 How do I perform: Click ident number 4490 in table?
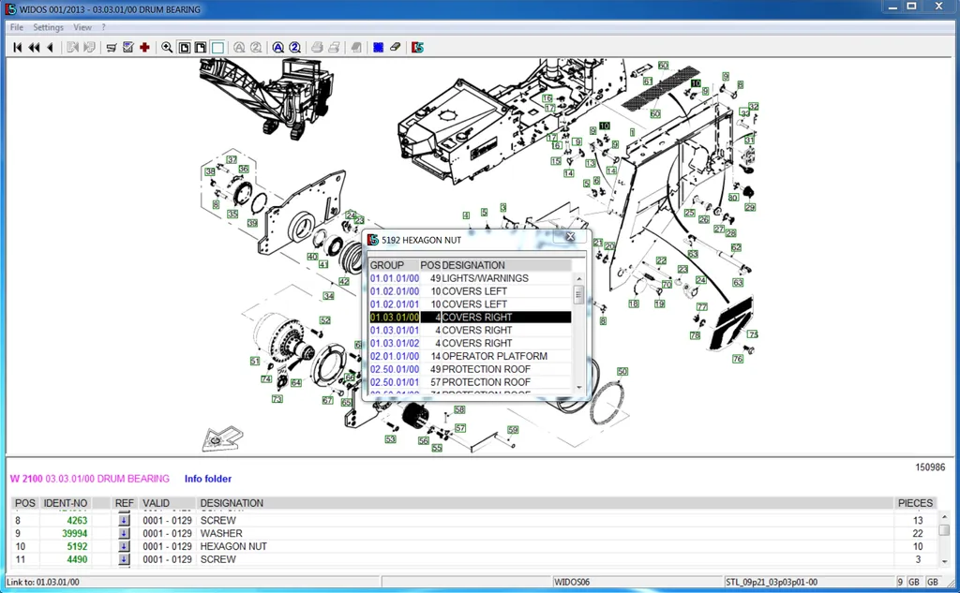[77, 558]
